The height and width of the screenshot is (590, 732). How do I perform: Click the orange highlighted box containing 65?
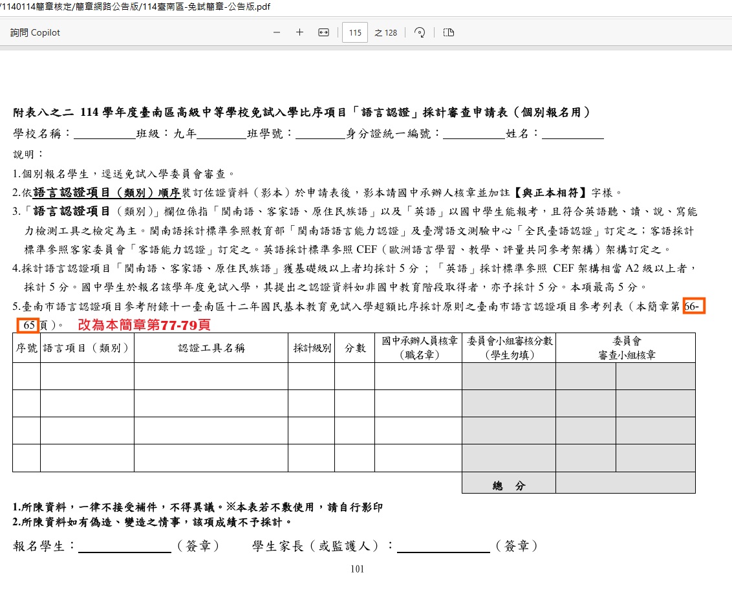point(28,324)
